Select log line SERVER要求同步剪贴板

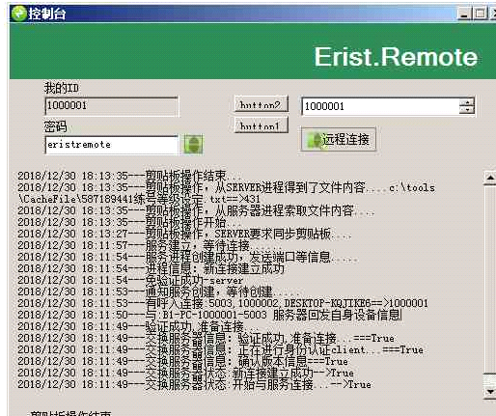tap(184, 234)
